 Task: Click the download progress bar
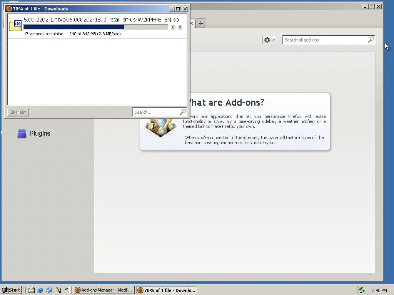click(x=95, y=27)
